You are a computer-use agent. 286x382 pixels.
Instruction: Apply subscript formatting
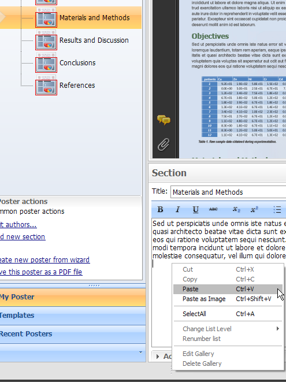(236, 210)
